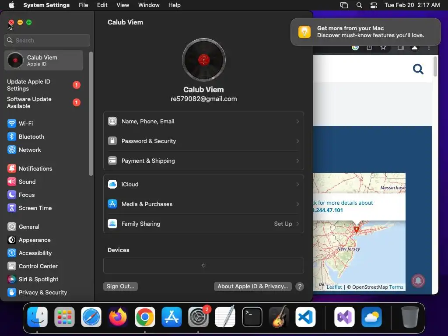Image resolution: width=448 pixels, height=336 pixels.
Task: Launch Firefox from the Dock
Action: pos(118,317)
